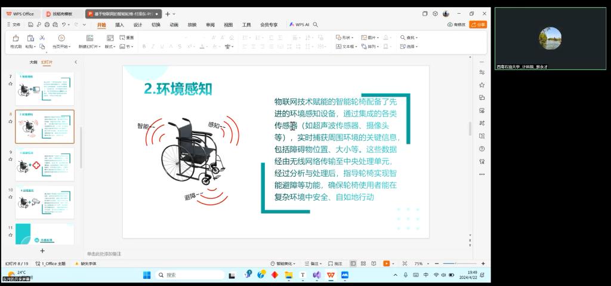Switch to slide sorter view icon

[363, 263]
